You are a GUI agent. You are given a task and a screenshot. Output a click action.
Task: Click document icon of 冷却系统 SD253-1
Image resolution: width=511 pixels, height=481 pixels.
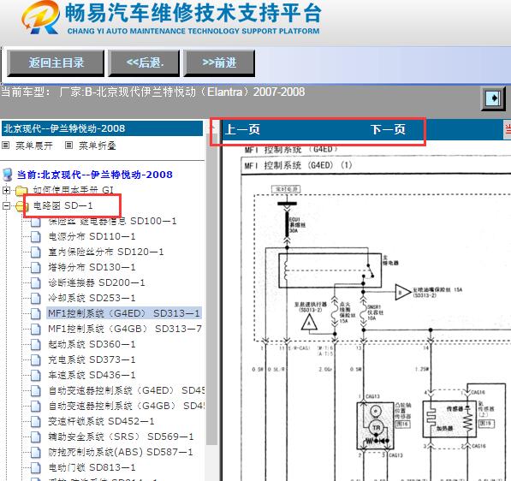[x=36, y=298]
